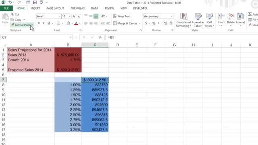Switch to the PAGE LAYOUT tab

tap(55, 8)
